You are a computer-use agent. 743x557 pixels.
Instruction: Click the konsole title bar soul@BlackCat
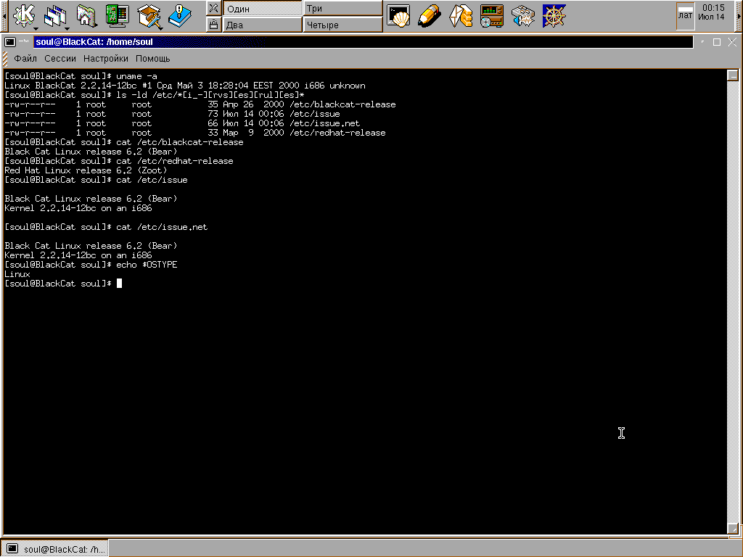363,41
